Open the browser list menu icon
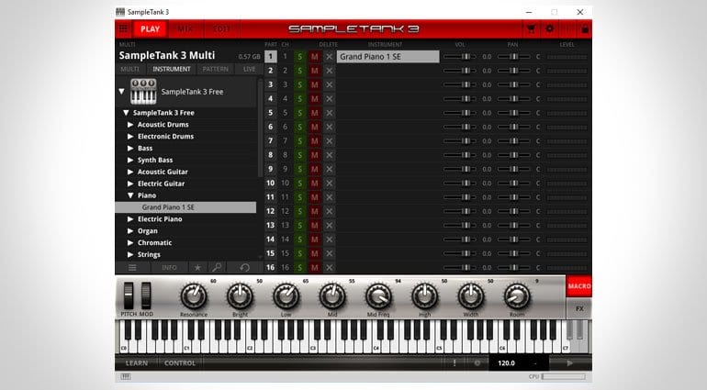The image size is (707, 390). point(132,267)
